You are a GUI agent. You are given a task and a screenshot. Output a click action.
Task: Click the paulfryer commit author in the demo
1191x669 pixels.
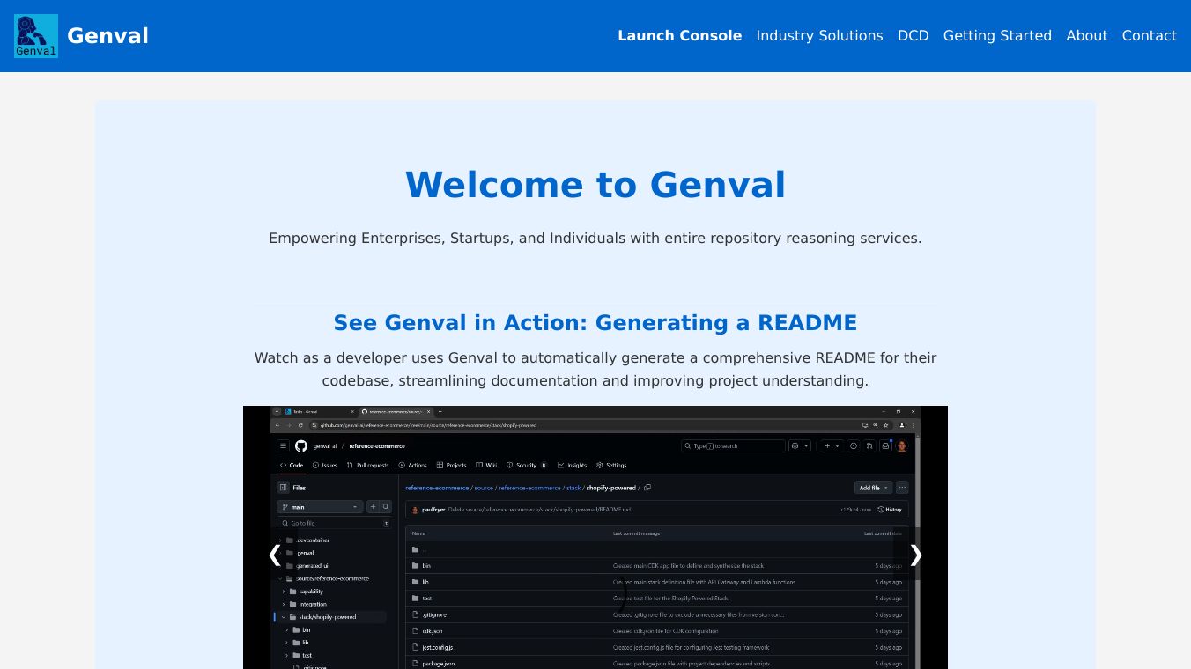433,510
